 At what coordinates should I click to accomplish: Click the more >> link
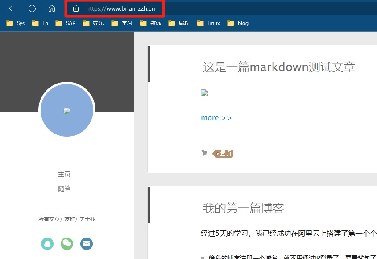click(x=216, y=118)
